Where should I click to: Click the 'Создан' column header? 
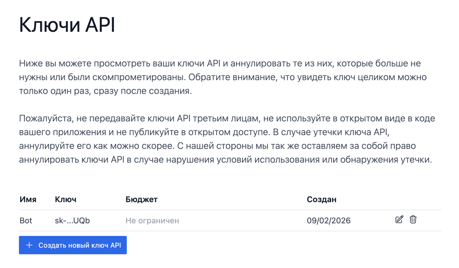pyautogui.click(x=322, y=200)
